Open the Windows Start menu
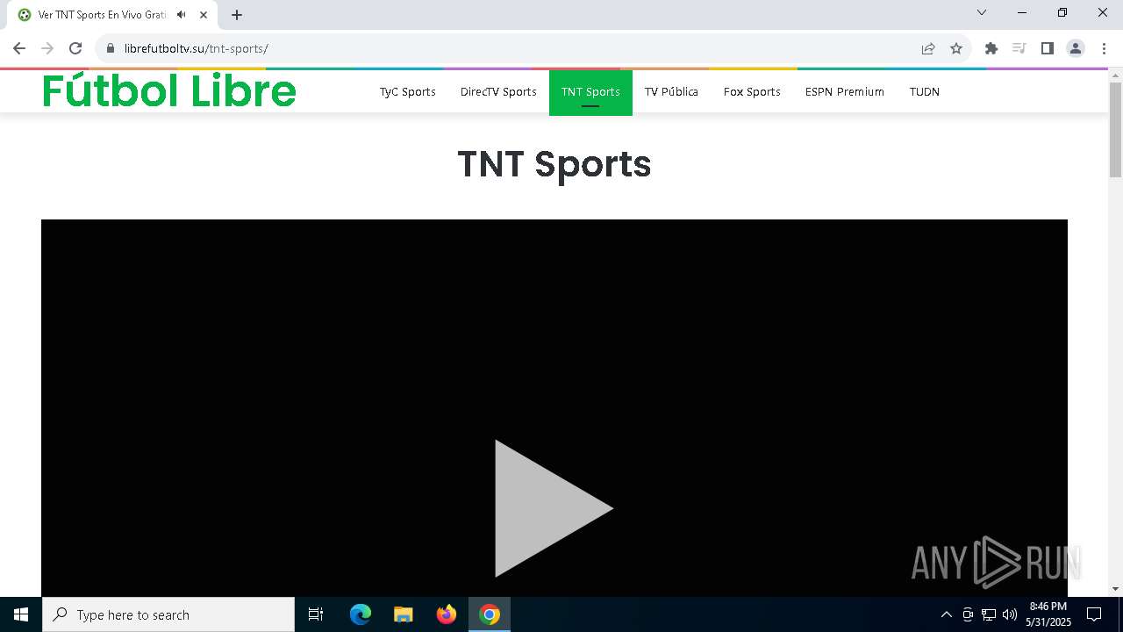Viewport: 1123px width, 632px height. (21, 614)
